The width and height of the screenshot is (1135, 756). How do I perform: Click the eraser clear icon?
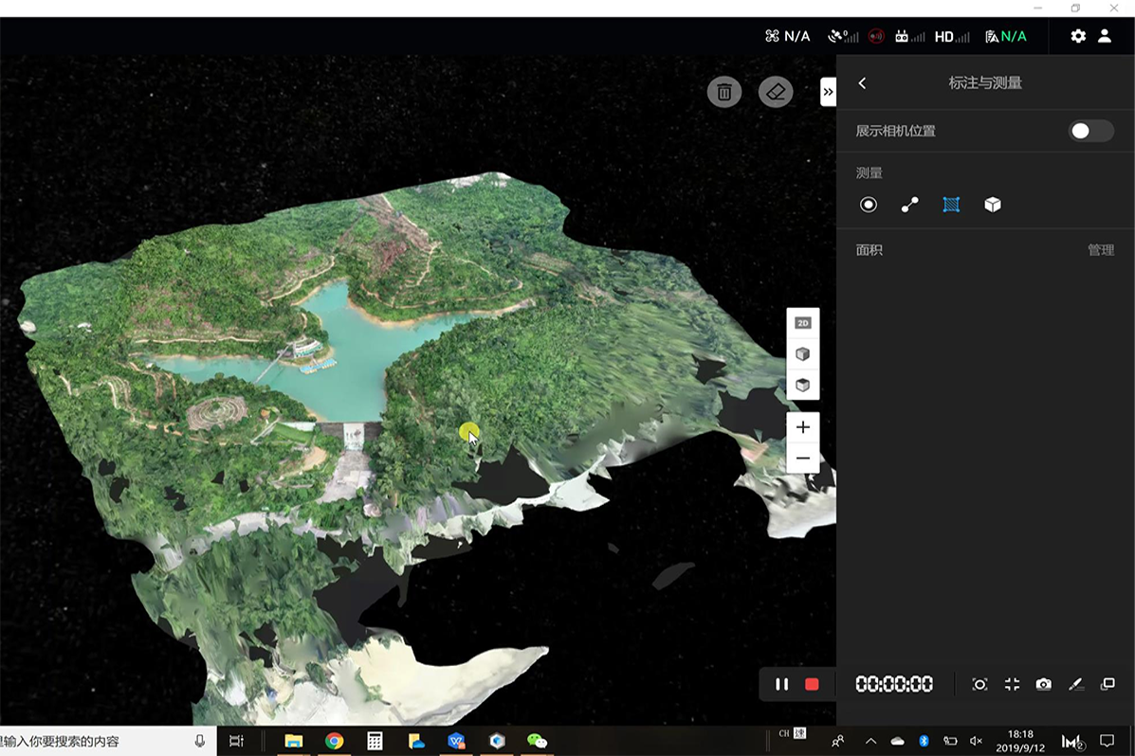click(x=776, y=92)
